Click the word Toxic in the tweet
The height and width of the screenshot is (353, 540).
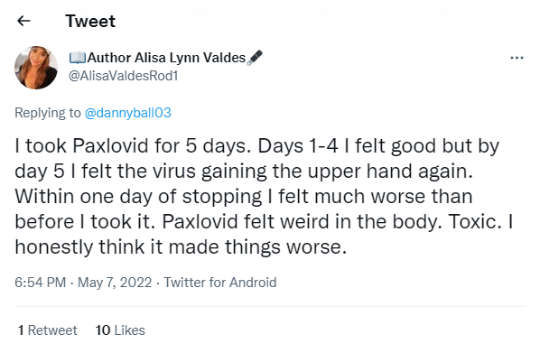tap(475, 221)
